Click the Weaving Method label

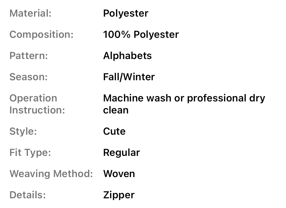tap(51, 174)
